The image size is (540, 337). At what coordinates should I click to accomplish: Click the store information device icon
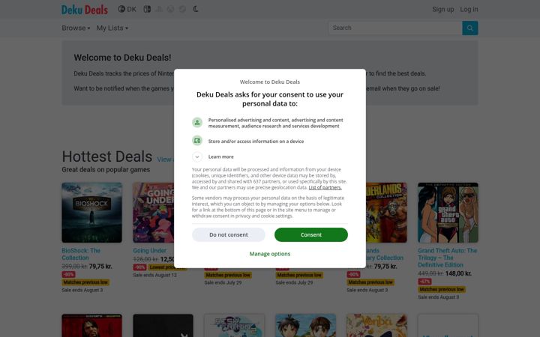coord(197,141)
